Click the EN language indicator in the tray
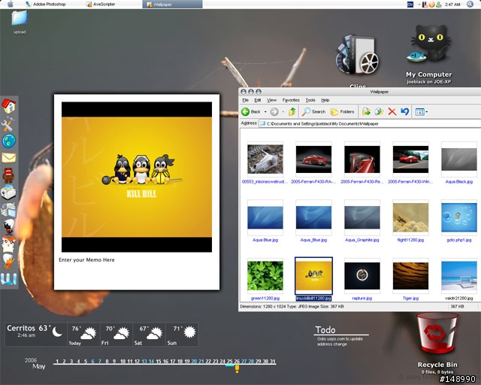481x385 pixels. 410,5
